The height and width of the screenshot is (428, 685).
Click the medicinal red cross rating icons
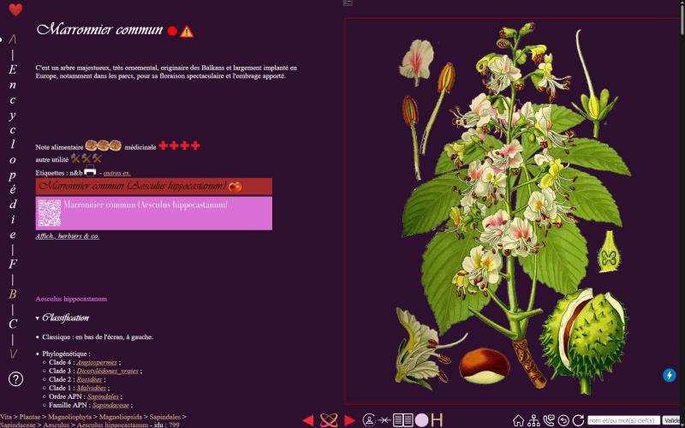(x=179, y=146)
